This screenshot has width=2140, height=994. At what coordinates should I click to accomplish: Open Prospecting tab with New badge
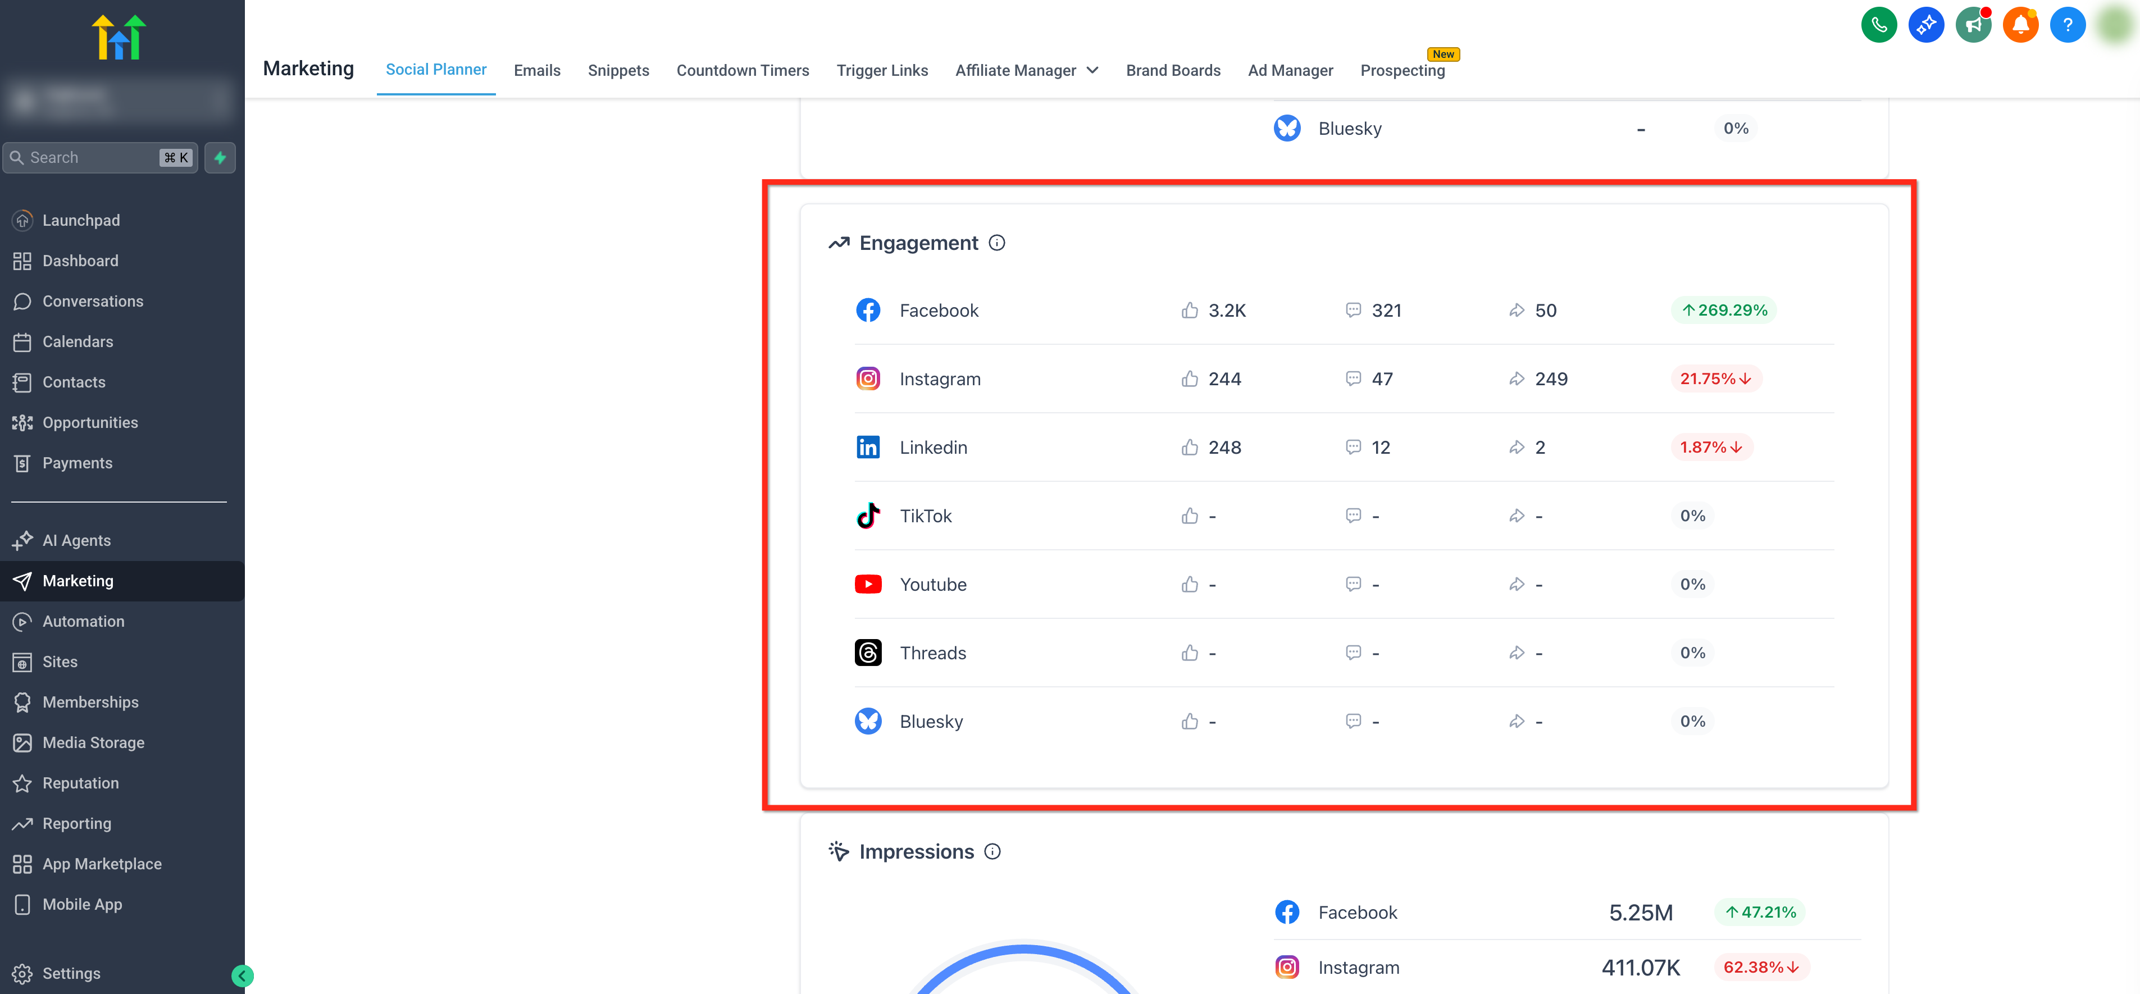click(1401, 71)
